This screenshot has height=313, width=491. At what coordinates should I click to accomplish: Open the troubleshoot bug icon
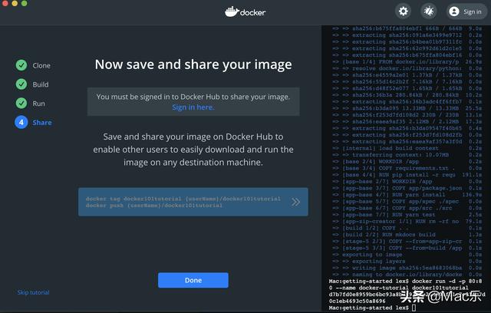pos(429,12)
